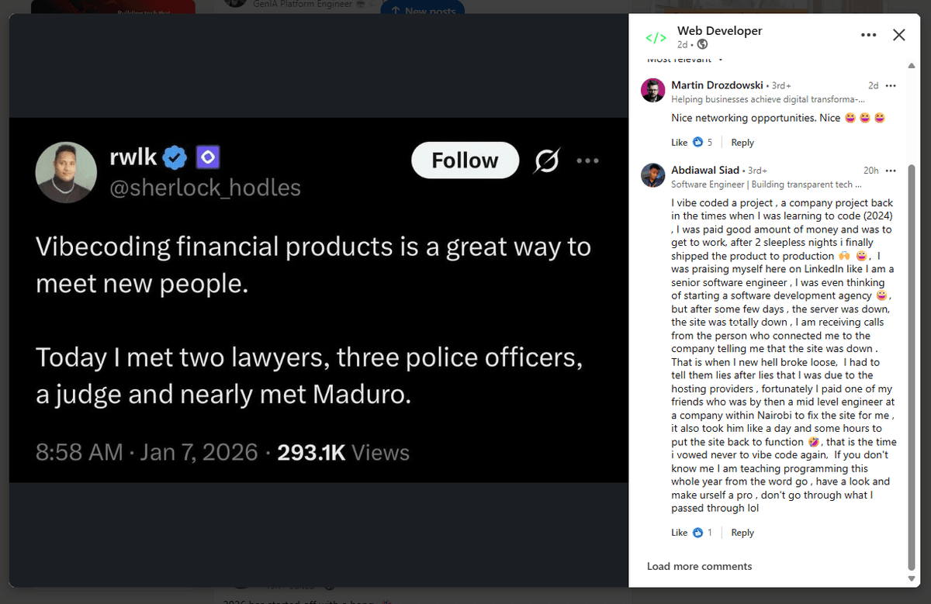
Task: Open Martin Drozdowski's comment options menu
Action: (x=891, y=85)
